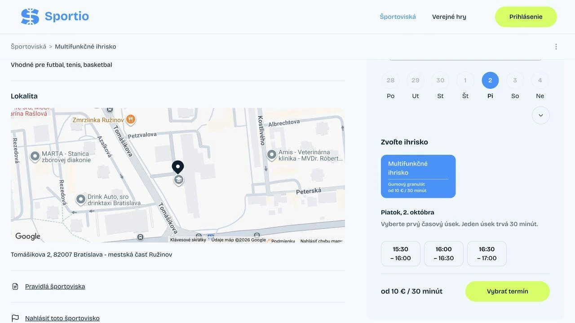
Task: Click the Vhodné pre futbal, tenis, basketbal text
Action: tap(62, 65)
